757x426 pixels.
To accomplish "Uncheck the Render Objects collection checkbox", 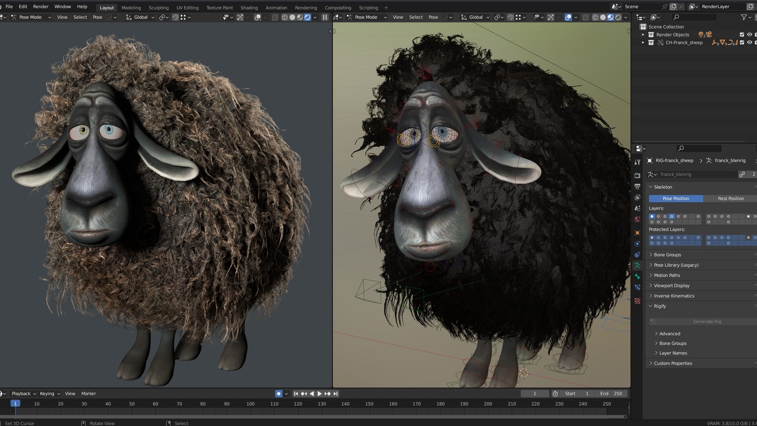I will (x=741, y=34).
